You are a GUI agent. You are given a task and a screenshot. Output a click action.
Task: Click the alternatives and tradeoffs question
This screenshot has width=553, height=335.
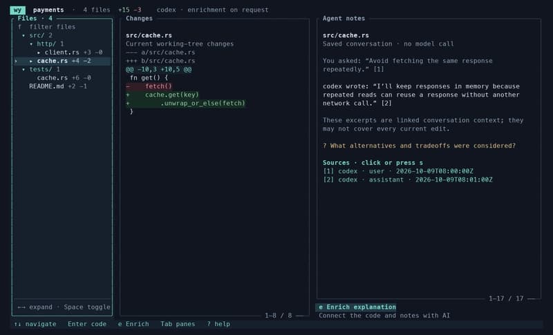coord(419,146)
